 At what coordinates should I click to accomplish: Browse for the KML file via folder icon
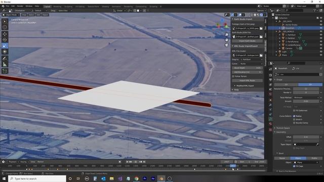[261, 55]
